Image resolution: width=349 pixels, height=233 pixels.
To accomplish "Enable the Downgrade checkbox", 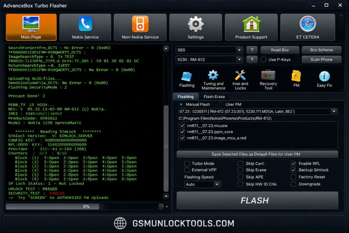I will 293,184.
